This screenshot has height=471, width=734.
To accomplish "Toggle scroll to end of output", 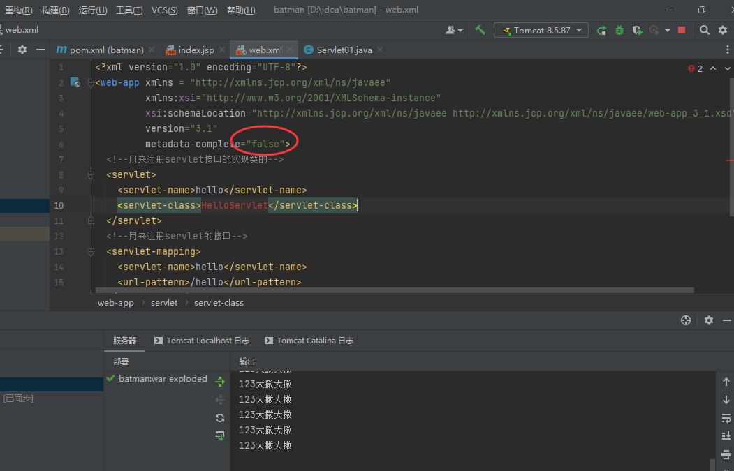I will (x=726, y=436).
